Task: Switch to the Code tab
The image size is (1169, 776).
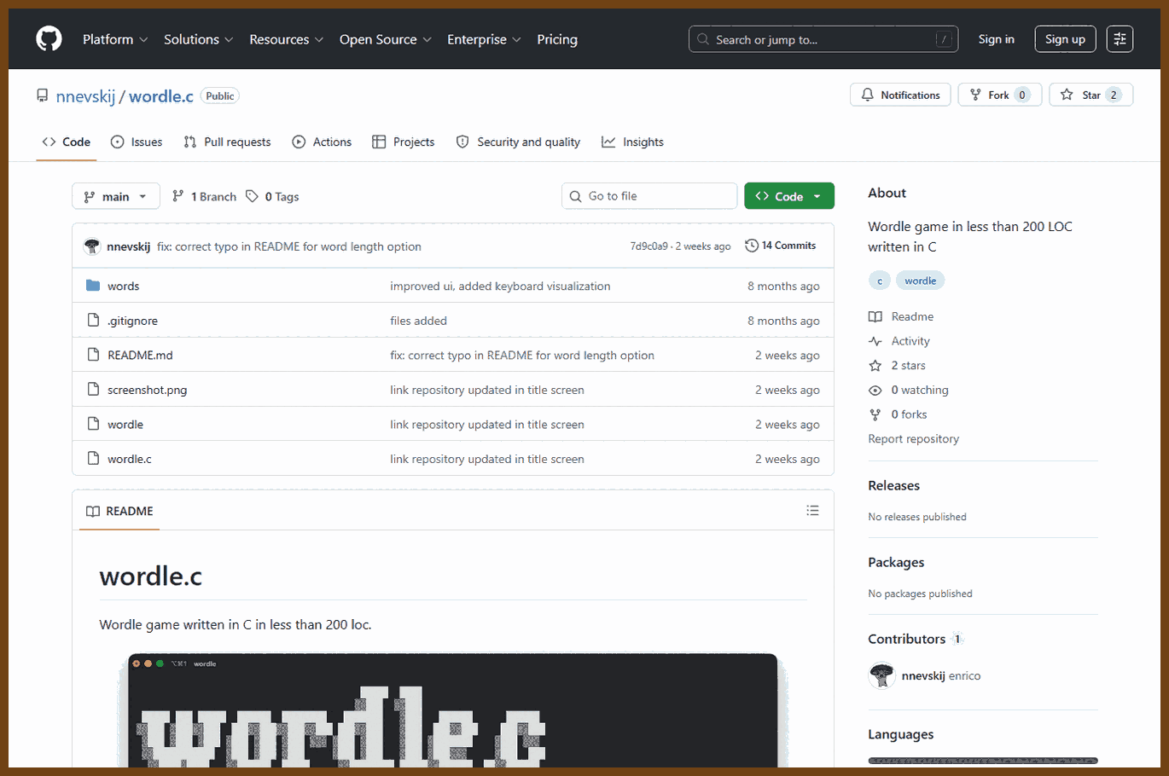Action: coord(67,142)
